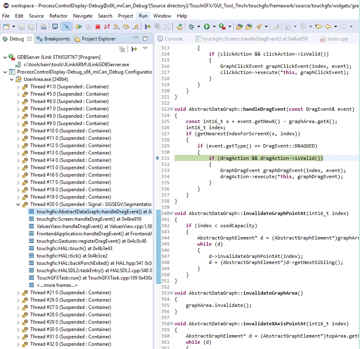This screenshot has width=360, height=349.
Task: Collapse Thread #20 SIGSEGV node
Action: click(x=18, y=205)
